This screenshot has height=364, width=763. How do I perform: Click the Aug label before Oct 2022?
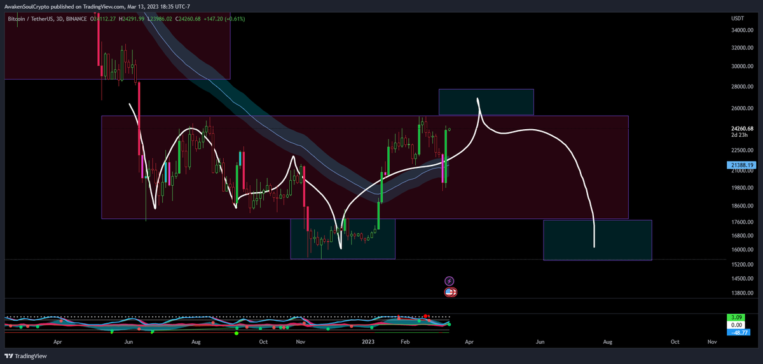point(196,342)
